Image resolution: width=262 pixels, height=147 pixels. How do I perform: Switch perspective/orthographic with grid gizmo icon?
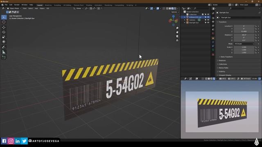coord(177,40)
